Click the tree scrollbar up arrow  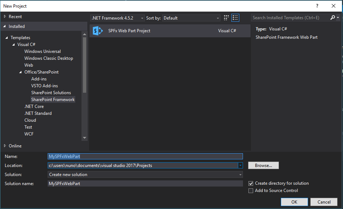click(x=84, y=34)
